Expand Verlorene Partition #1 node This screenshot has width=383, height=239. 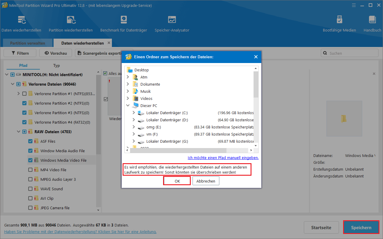[x=19, y=94]
